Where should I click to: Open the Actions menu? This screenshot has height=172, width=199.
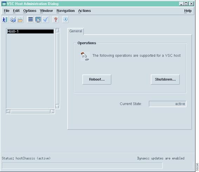pyautogui.click(x=85, y=11)
